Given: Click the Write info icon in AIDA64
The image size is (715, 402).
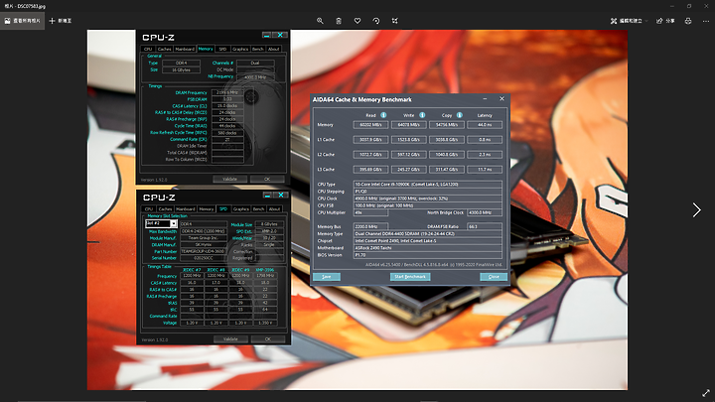Looking at the screenshot, I should click(x=422, y=115).
